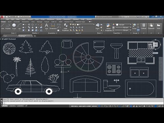Viewport: 164px width, 123px height.
Task: Select the Stretch tool in Modify panel
Action: coord(29,30)
